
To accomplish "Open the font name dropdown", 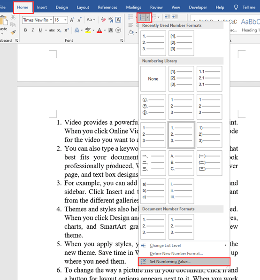I will point(51,20).
